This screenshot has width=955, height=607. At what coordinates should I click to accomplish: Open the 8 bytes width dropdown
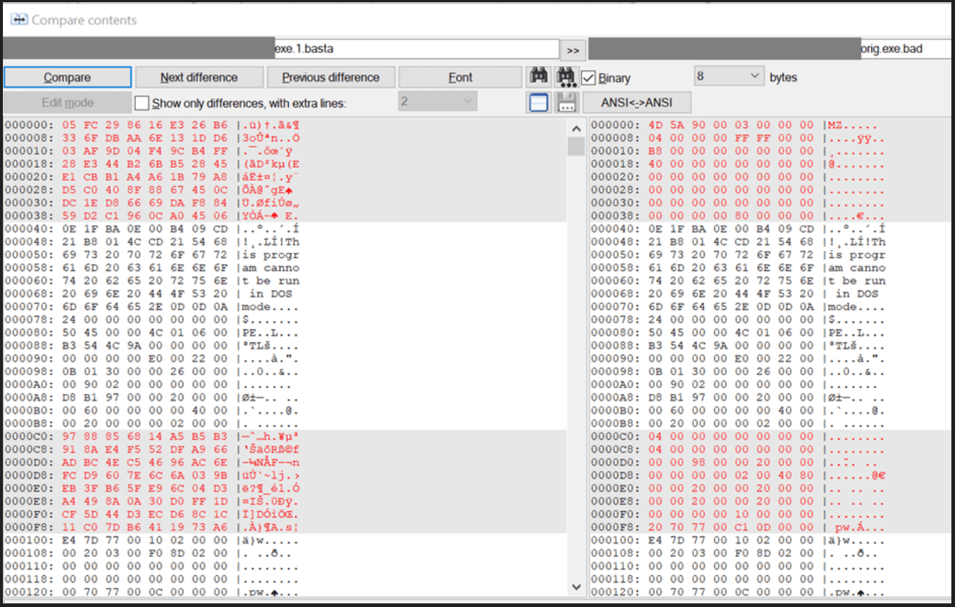[728, 76]
